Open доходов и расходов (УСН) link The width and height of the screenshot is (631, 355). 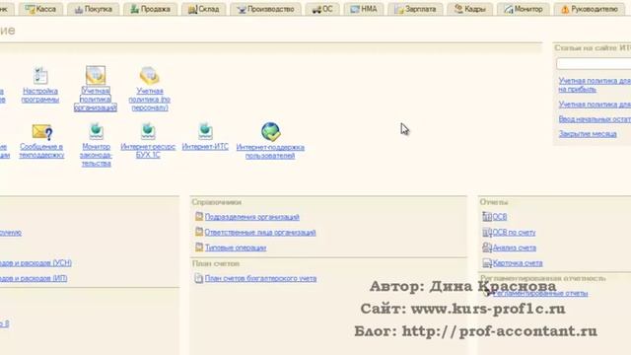click(35, 263)
